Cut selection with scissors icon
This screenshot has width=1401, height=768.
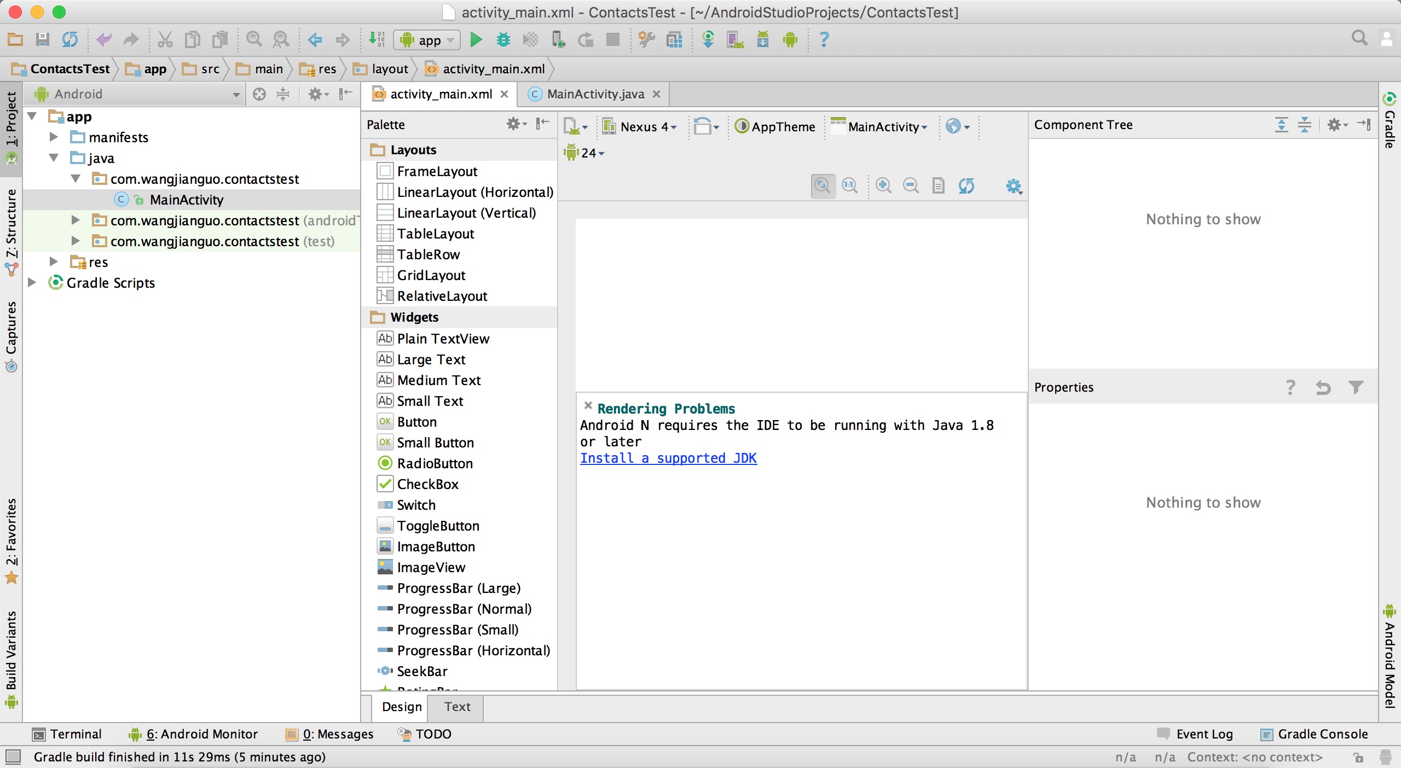coord(165,40)
